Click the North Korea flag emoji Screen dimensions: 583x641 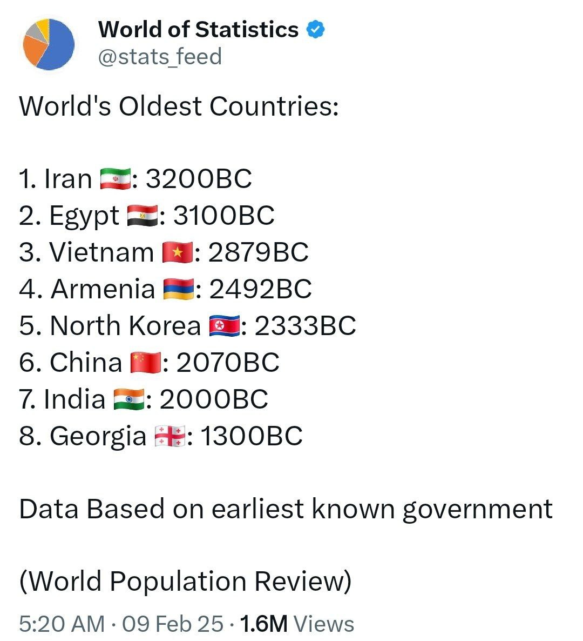click(x=224, y=326)
